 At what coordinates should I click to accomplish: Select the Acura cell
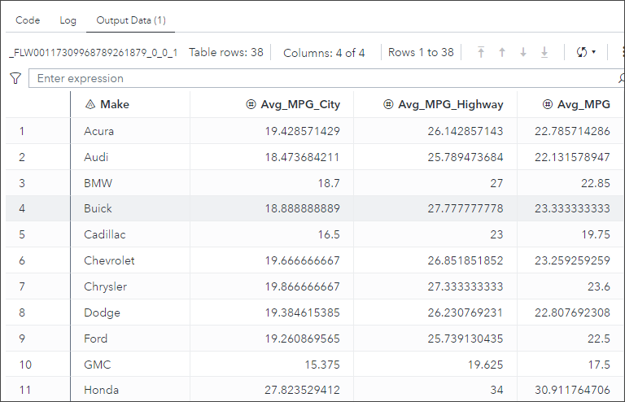tap(130, 131)
